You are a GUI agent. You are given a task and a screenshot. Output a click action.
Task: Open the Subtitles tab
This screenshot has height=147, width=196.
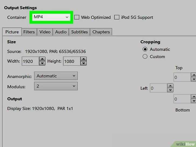(79, 32)
